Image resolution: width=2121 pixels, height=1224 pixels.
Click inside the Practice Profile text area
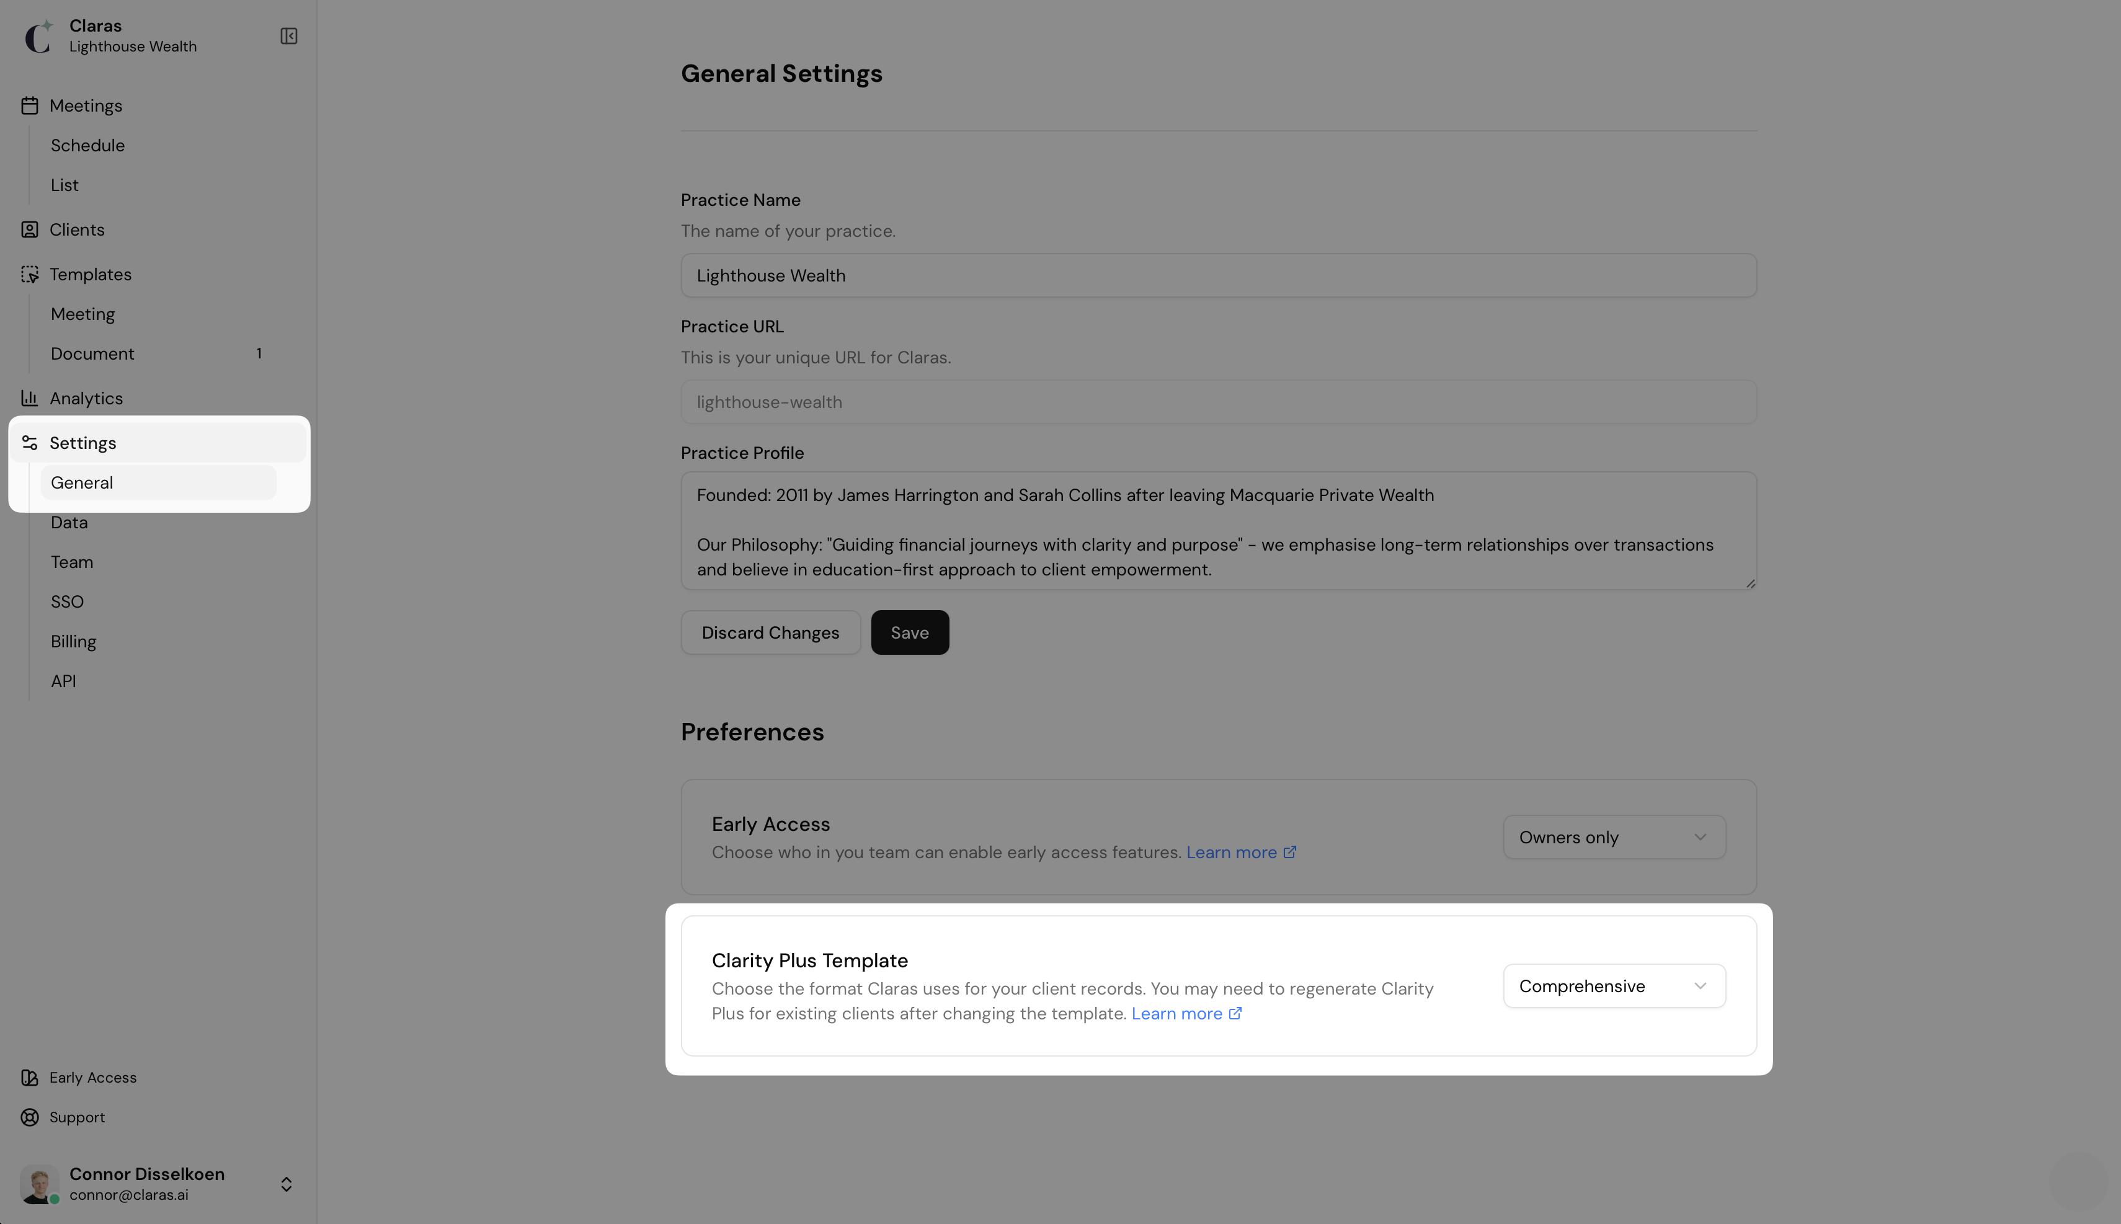(x=1217, y=531)
